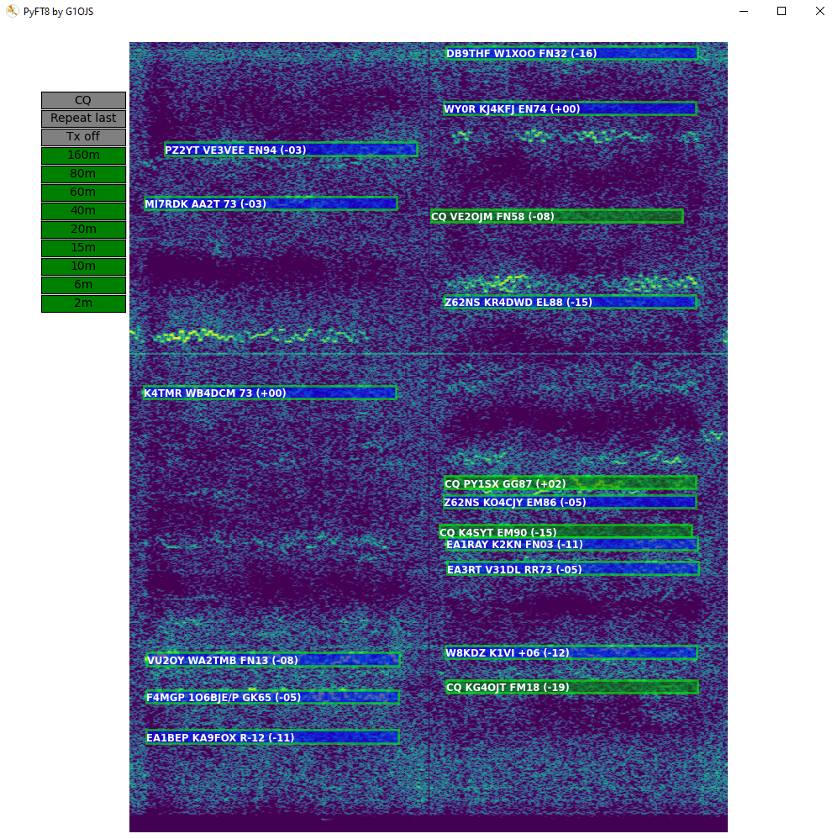Switch to the 15m band

pyautogui.click(x=82, y=247)
